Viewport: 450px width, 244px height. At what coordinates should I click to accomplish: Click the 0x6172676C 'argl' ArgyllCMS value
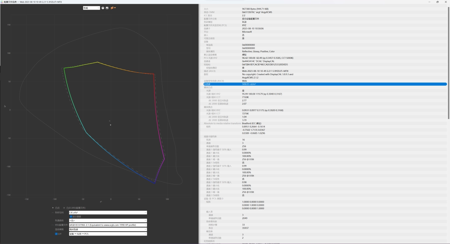point(257,12)
